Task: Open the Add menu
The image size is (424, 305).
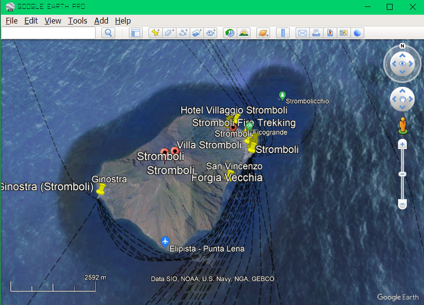Action: pos(101,21)
